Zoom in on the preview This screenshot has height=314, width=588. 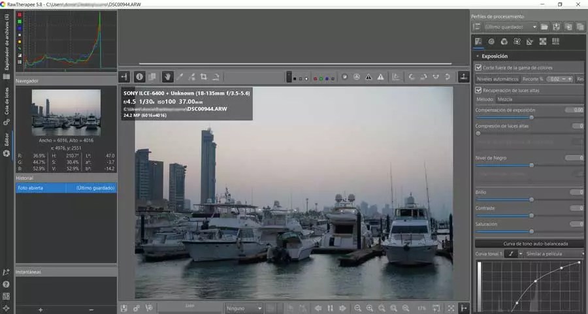coord(369,308)
